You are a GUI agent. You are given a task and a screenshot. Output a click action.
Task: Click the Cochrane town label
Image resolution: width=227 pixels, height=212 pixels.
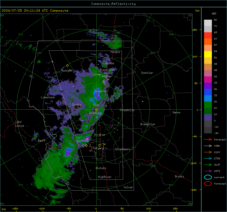click(x=82, y=141)
